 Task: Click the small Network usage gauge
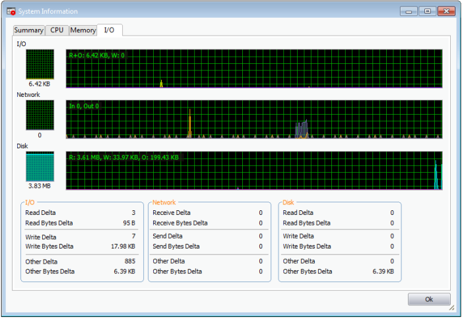[40, 115]
